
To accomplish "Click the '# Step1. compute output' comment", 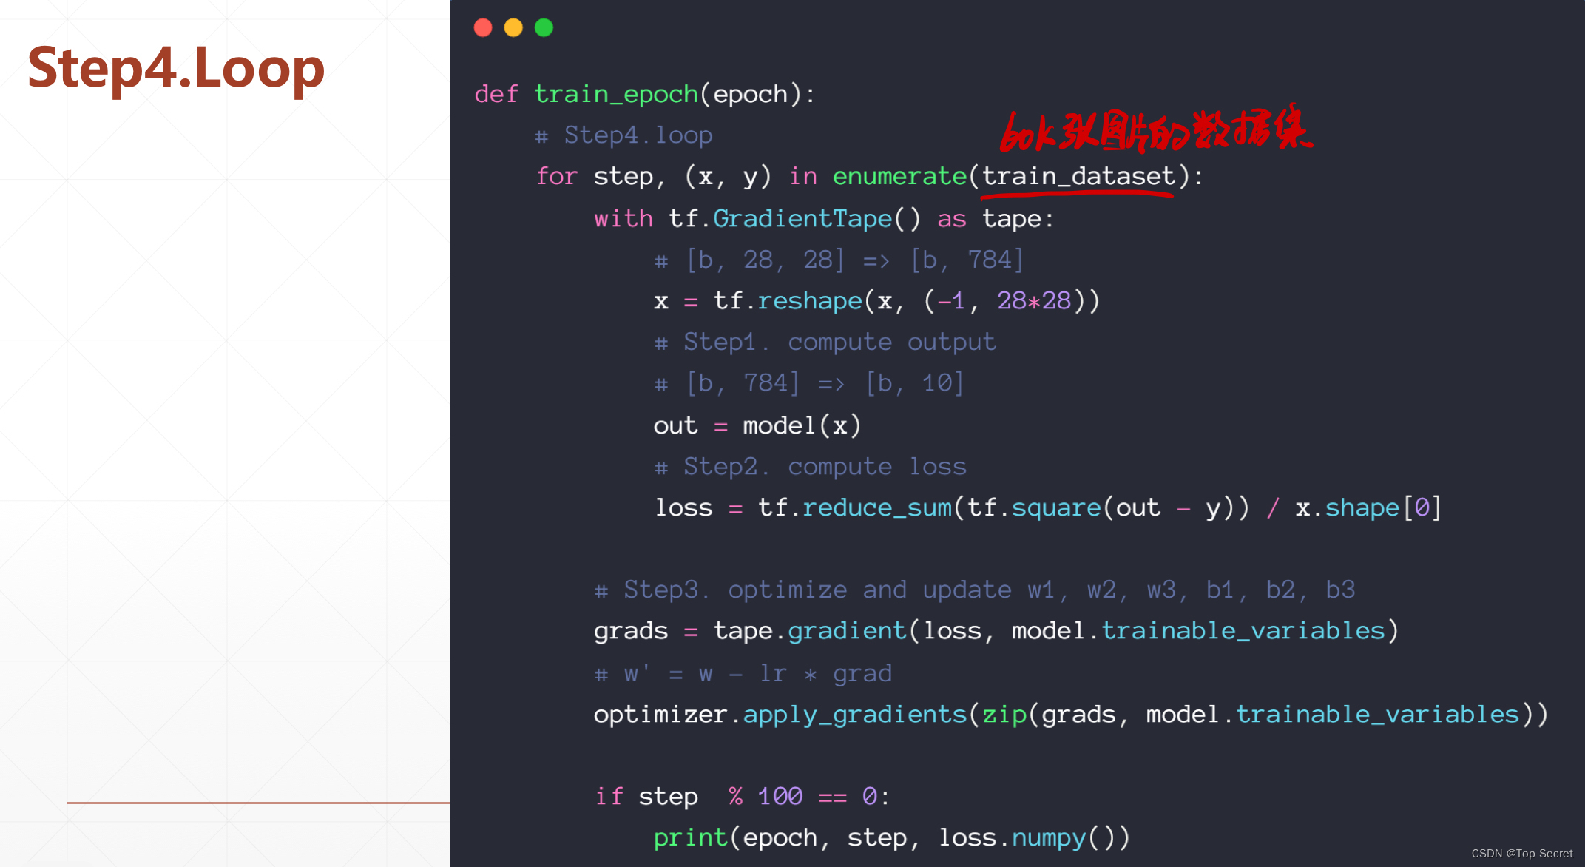I will [825, 342].
